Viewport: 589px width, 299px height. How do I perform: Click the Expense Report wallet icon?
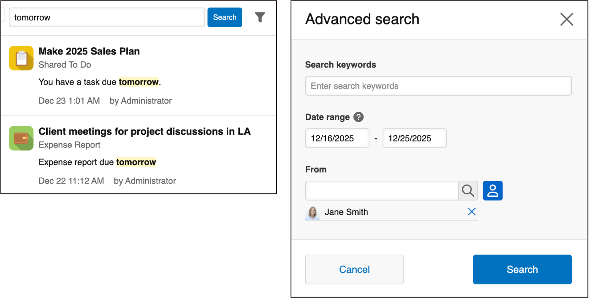[x=21, y=138]
